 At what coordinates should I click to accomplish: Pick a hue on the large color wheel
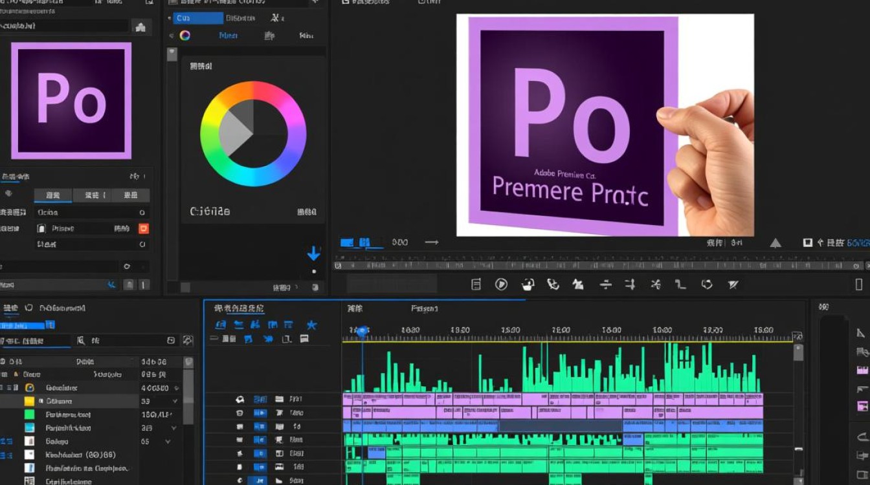pyautogui.click(x=253, y=134)
